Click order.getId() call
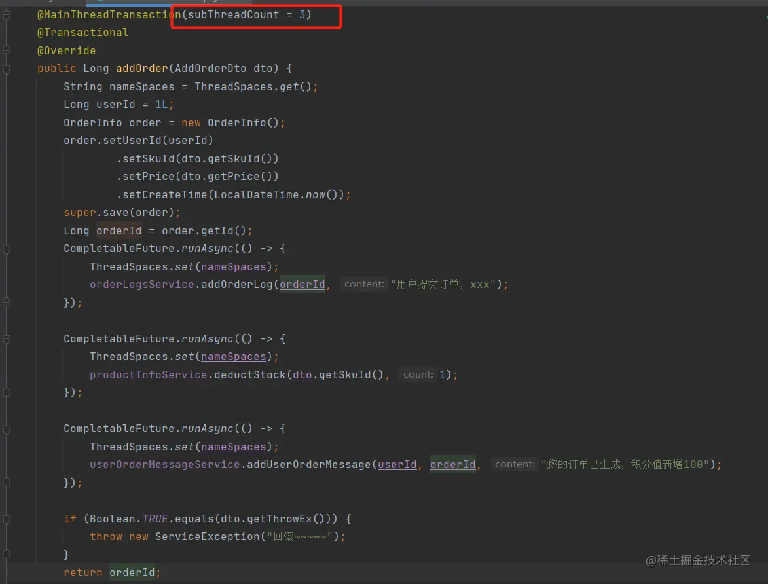Viewport: 768px width, 584px height. [x=204, y=230]
